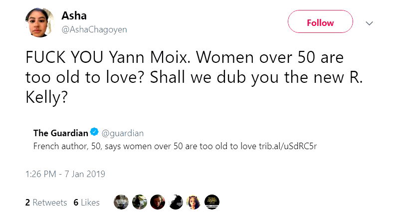The image size is (399, 216).
Task: Click Asha's profile picture avatar
Action: click(x=39, y=22)
